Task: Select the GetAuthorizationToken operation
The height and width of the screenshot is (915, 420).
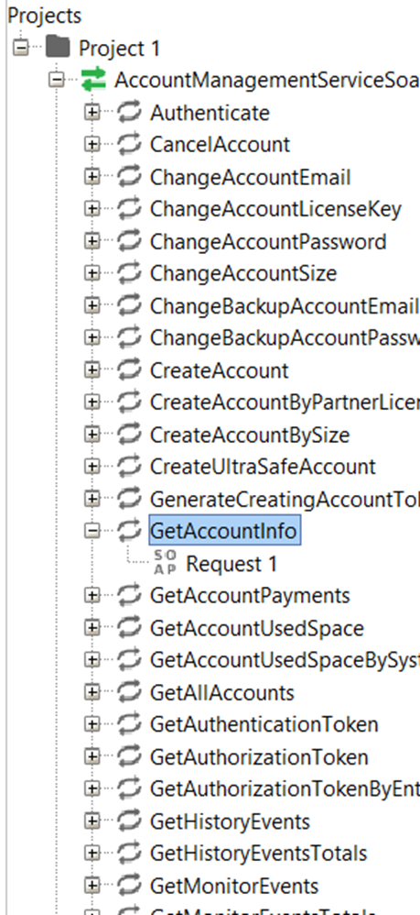Action: click(x=259, y=757)
